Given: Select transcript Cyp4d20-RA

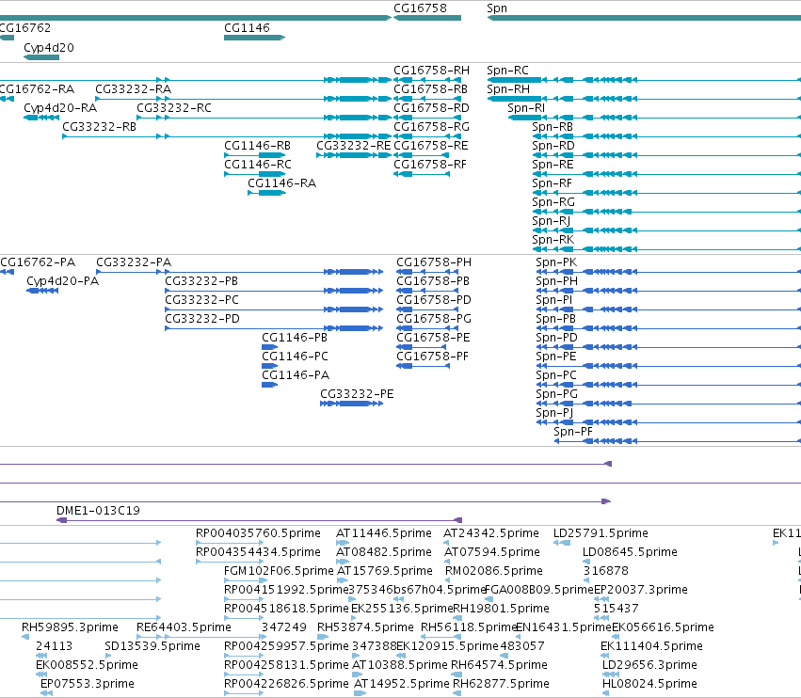Looking at the screenshot, I should (x=60, y=108).
